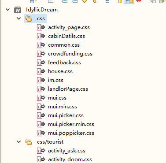Collapse the css folder chevron

coord(19,19)
